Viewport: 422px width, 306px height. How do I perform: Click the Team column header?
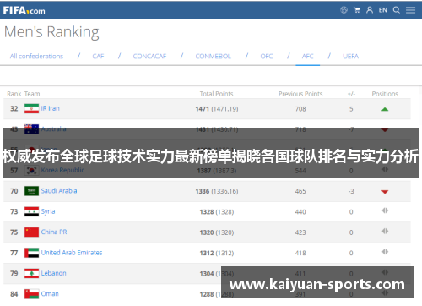[32, 94]
